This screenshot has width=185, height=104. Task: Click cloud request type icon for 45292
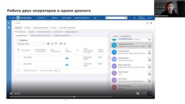[67, 65]
